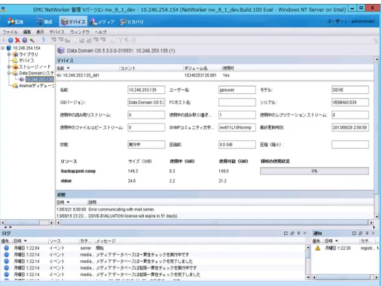Image resolution: width=381 pixels, height=286 pixels.
Task: Click the empty FCホスト名 field
Action: [237, 102]
